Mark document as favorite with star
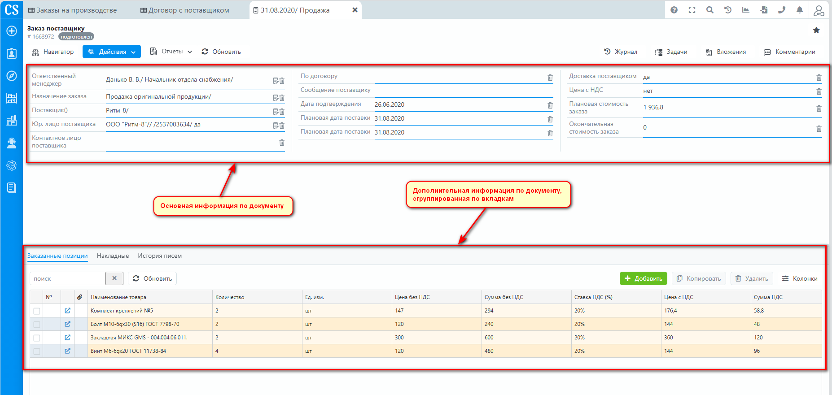 816,30
